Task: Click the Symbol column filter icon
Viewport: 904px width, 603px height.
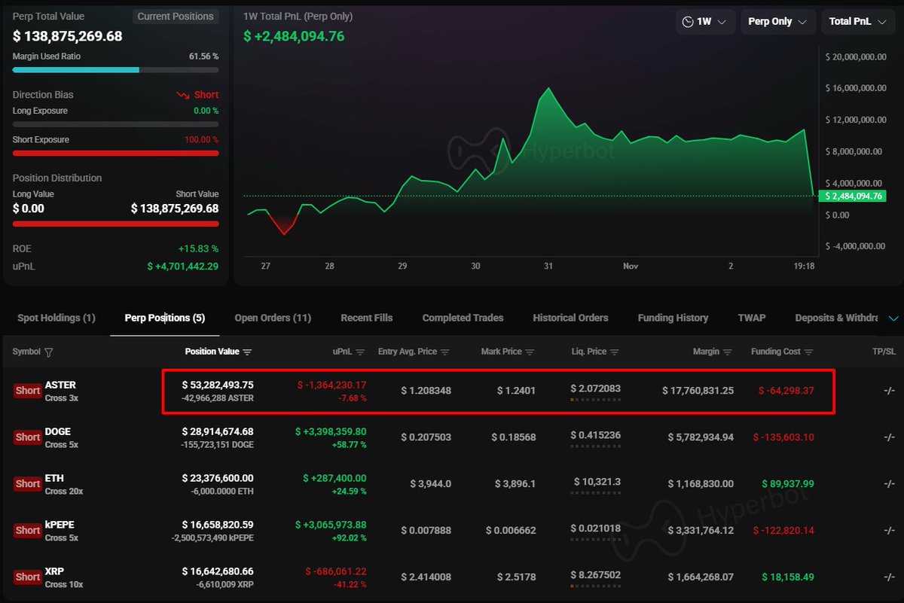Action: [49, 352]
